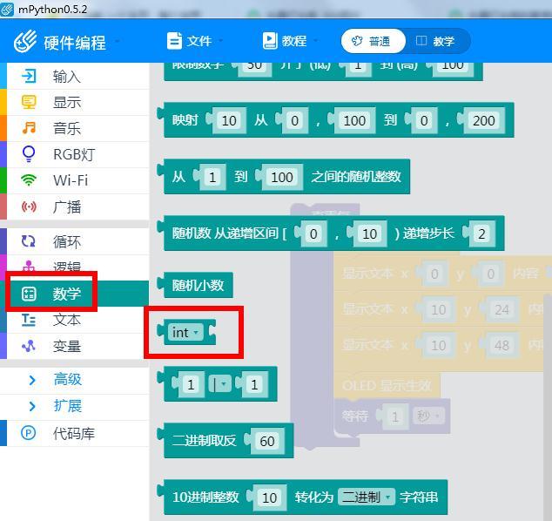Click the bitwise invert value field 60
The width and height of the screenshot is (552, 521).
pos(266,441)
